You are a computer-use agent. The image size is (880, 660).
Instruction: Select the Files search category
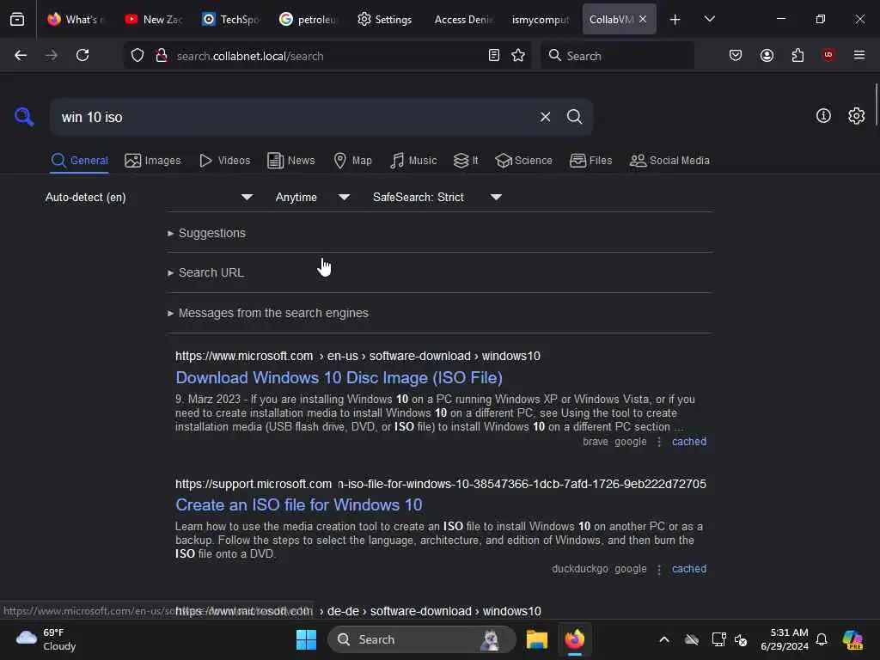point(590,161)
